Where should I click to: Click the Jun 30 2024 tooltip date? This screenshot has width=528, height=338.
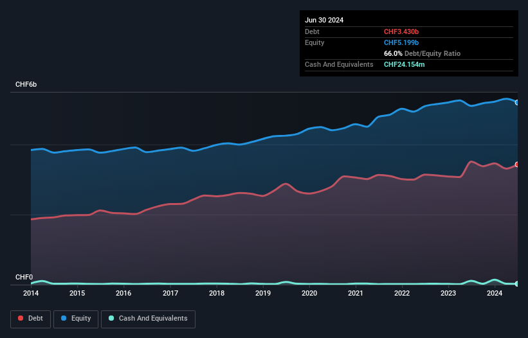(x=324, y=20)
